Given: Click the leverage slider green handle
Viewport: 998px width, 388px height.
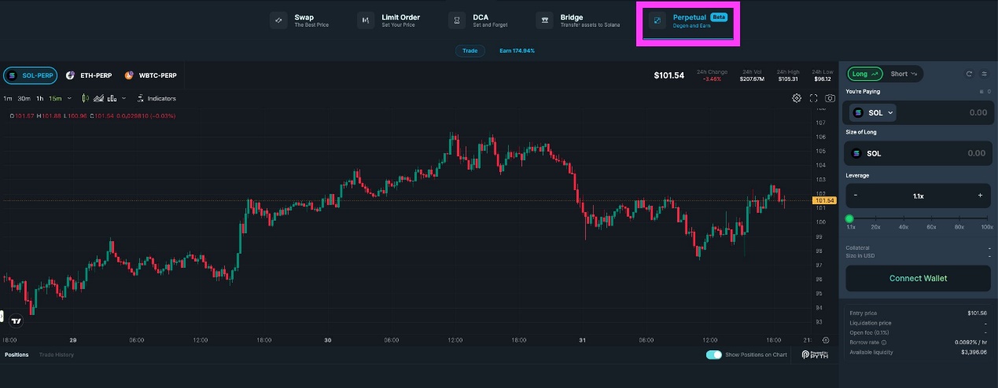Looking at the screenshot, I should (849, 218).
